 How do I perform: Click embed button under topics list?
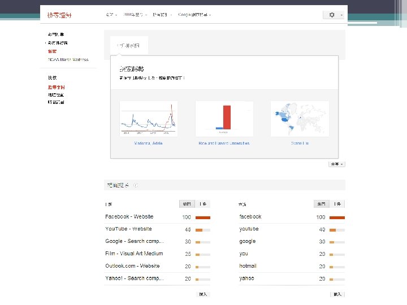(203, 294)
